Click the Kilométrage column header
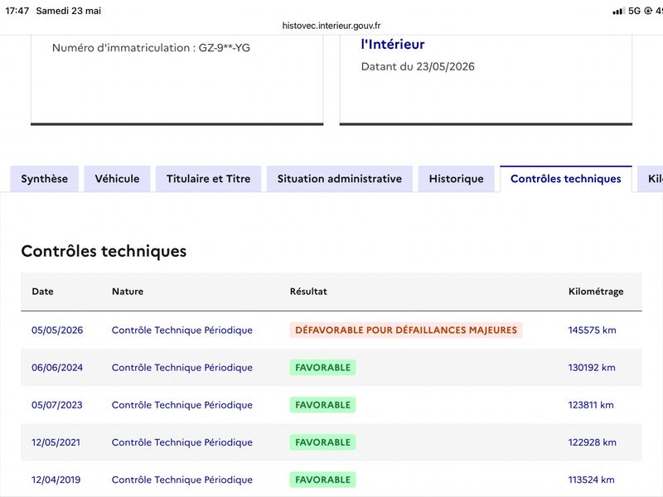This screenshot has height=497, width=663. tap(596, 292)
